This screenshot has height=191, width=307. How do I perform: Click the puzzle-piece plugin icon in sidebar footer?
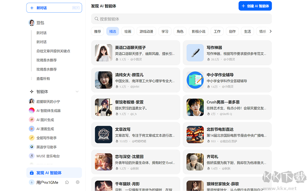pos(67,182)
